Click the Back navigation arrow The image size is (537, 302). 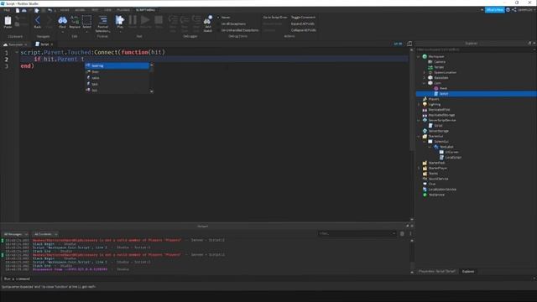click(x=37, y=21)
